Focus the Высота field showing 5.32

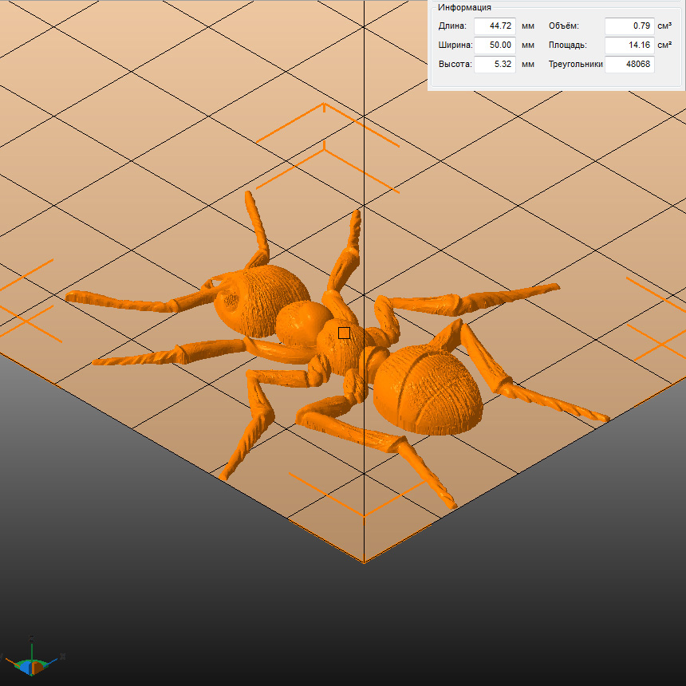tap(495, 64)
